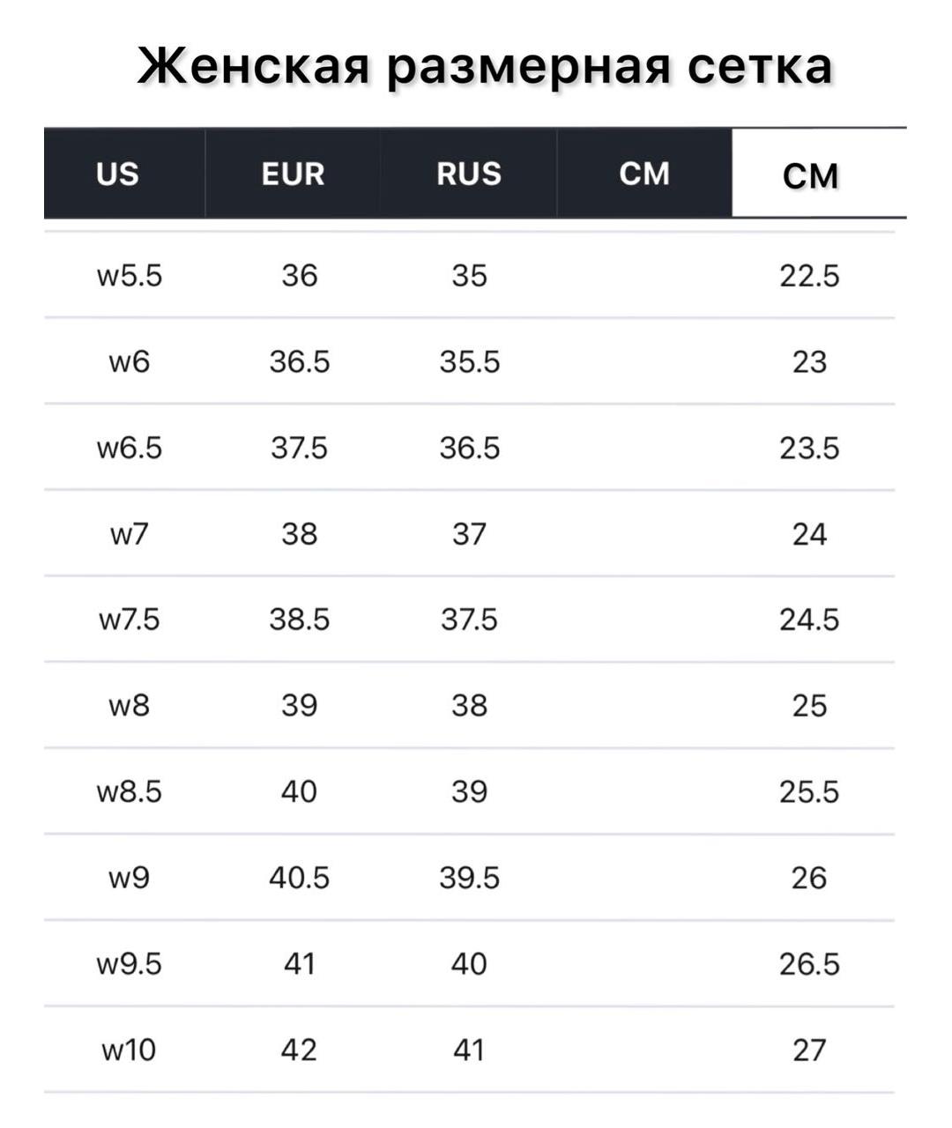This screenshot has width=952, height=1128.
Task: Select the EUR column header
Action: click(293, 174)
